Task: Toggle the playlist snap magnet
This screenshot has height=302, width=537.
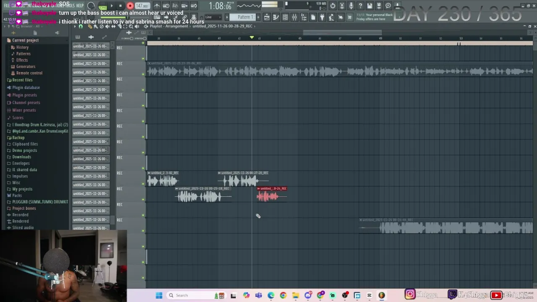Action: pyautogui.click(x=81, y=26)
